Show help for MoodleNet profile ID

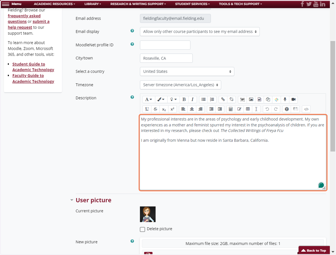pyautogui.click(x=132, y=44)
